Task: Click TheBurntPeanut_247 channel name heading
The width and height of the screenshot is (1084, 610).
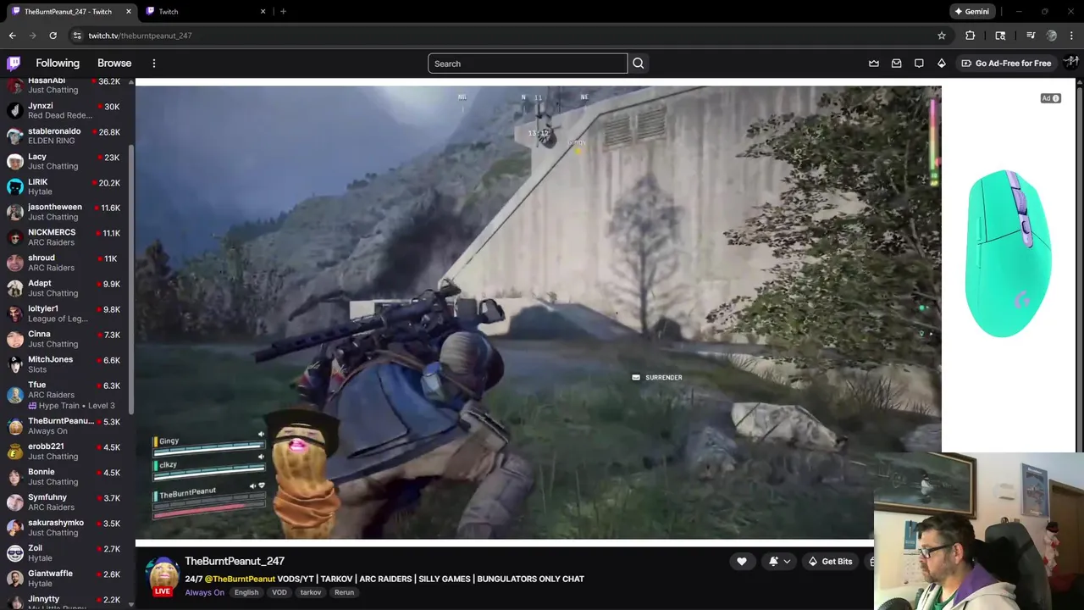Action: point(235,561)
